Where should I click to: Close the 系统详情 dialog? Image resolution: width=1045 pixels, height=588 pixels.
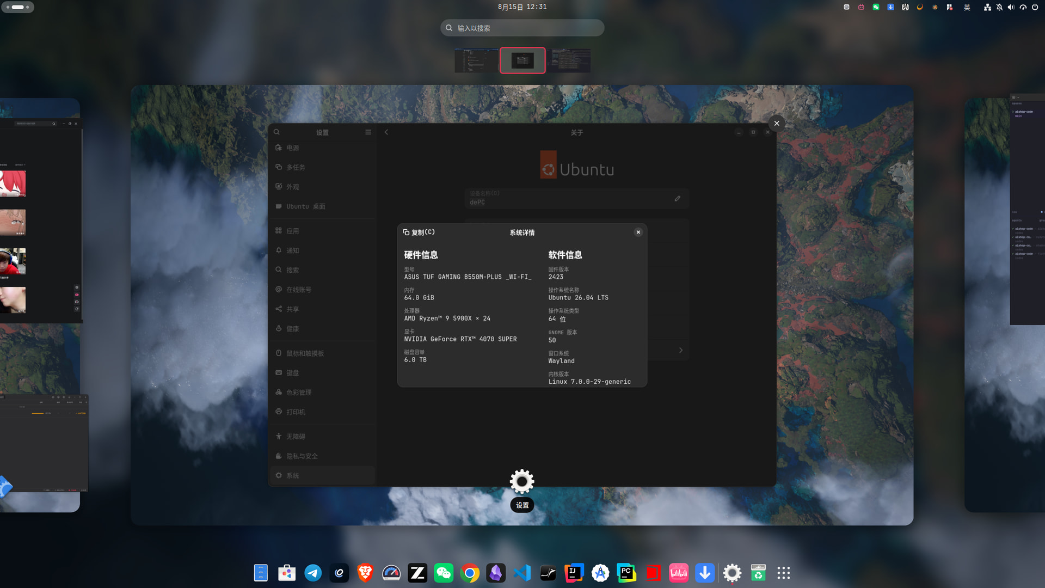point(638,232)
